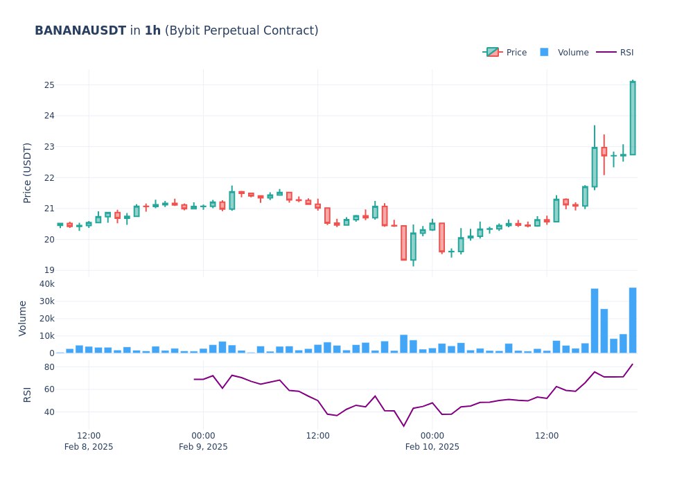Click the blue Volume legend square
693x485 pixels.
click(544, 53)
